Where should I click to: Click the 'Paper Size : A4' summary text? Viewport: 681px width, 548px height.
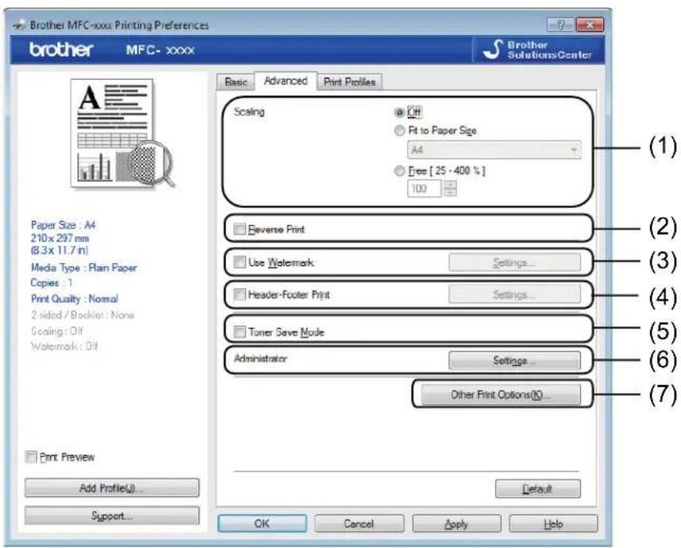63,225
